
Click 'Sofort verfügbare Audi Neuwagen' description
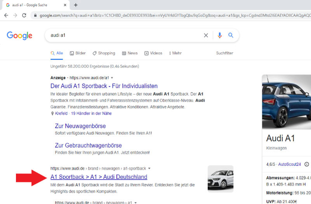point(103,133)
